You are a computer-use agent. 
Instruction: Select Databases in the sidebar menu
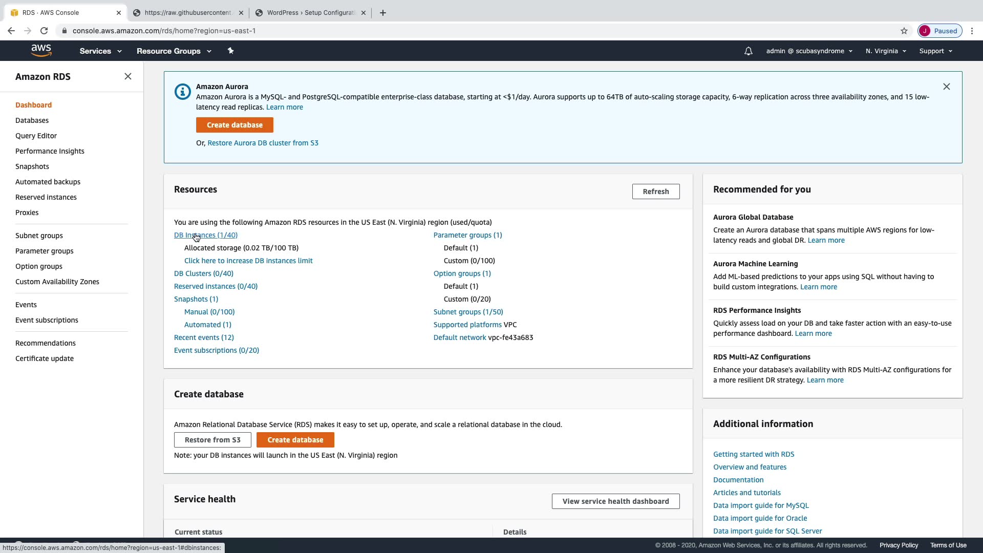point(32,120)
